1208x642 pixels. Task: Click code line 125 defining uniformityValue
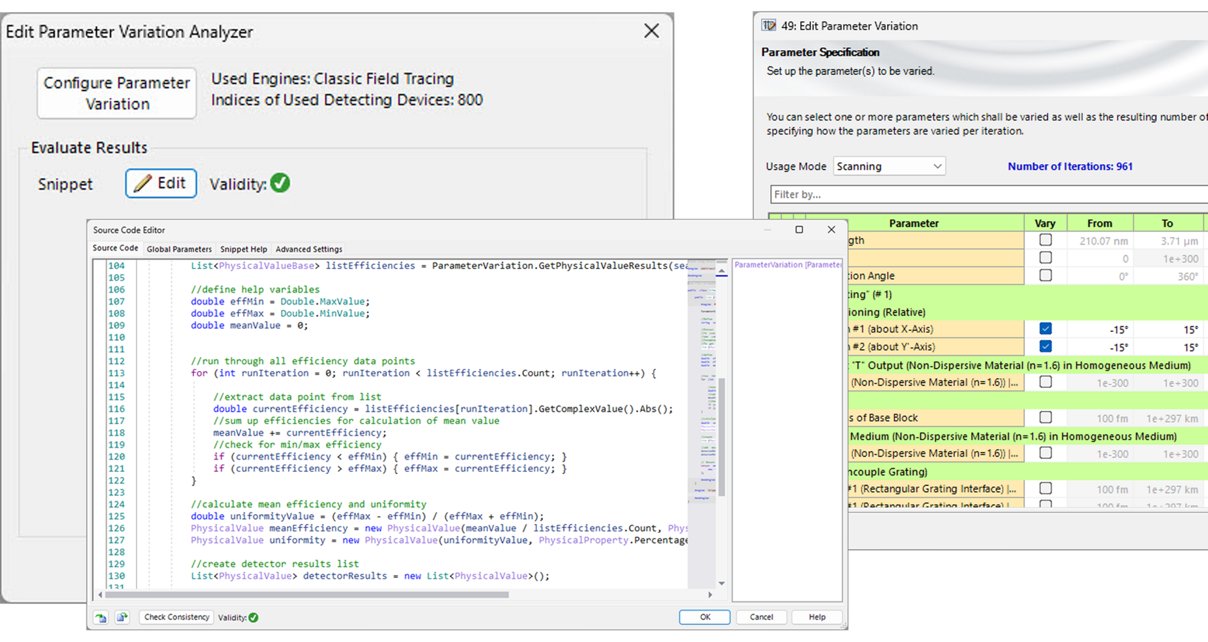[x=367, y=516]
